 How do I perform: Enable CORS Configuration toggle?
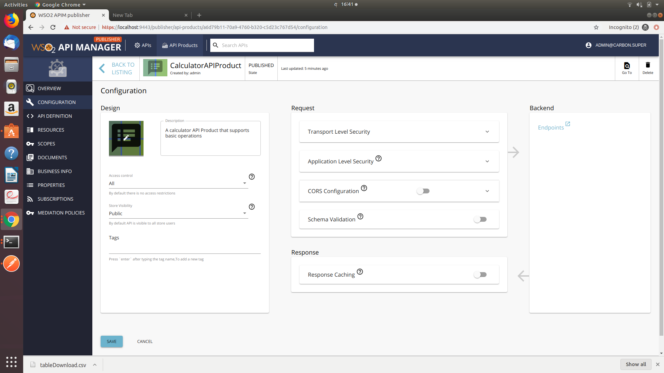tap(423, 191)
